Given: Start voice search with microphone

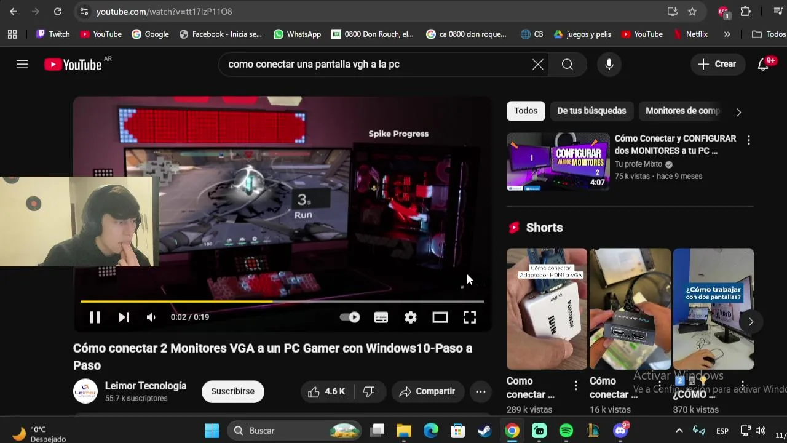Looking at the screenshot, I should [609, 64].
